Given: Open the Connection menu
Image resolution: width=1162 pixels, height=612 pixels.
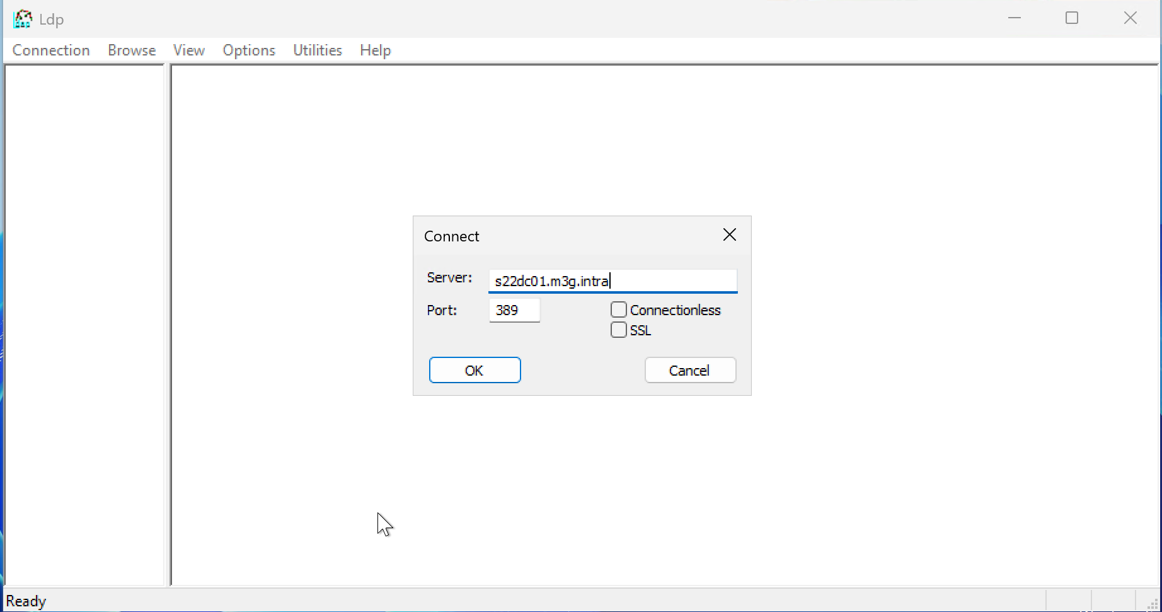Looking at the screenshot, I should point(51,50).
